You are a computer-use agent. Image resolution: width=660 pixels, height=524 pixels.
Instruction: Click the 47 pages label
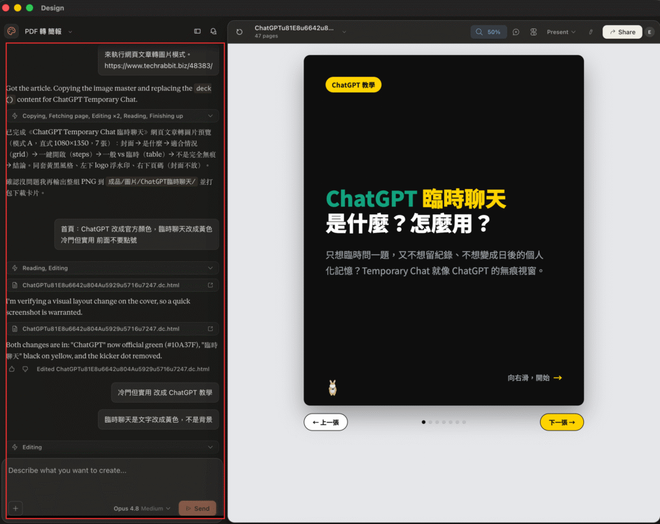point(266,36)
